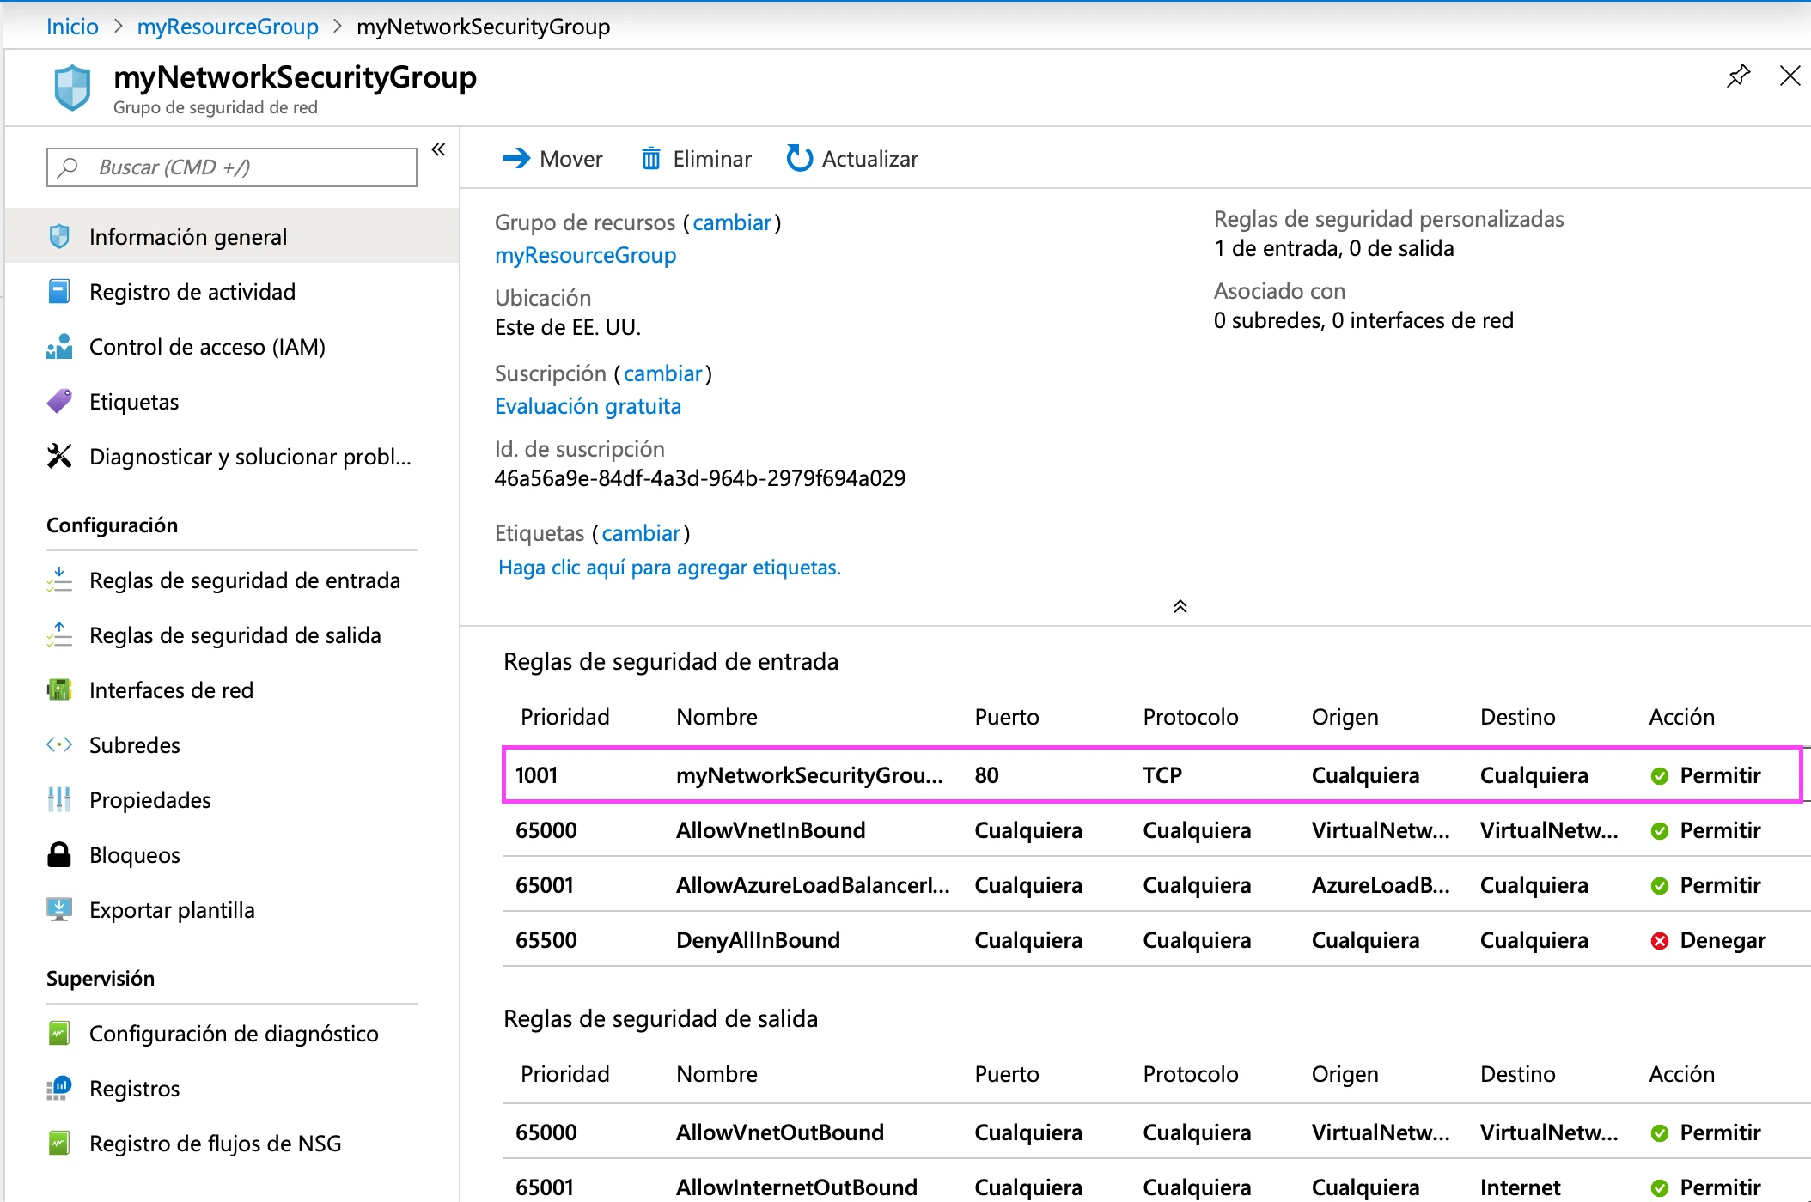Click the green Permitir icon on rule 1001

click(1660, 776)
